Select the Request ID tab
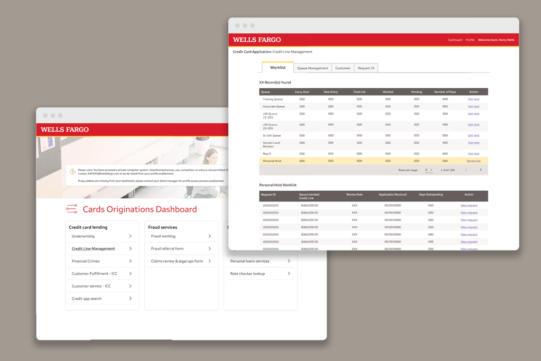 [366, 68]
